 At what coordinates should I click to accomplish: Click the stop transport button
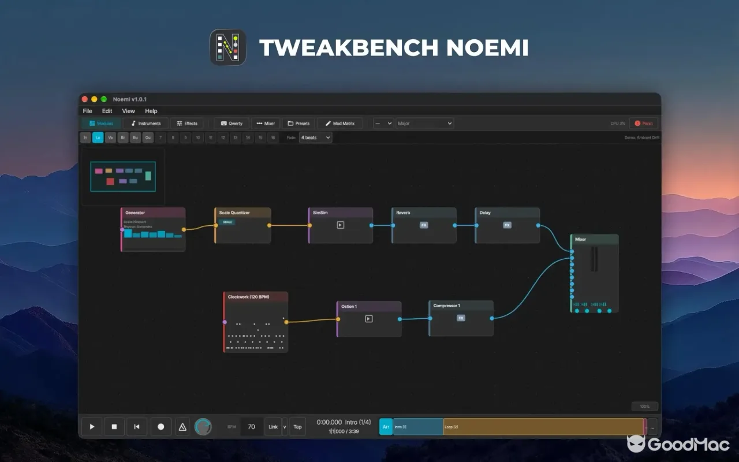114,427
